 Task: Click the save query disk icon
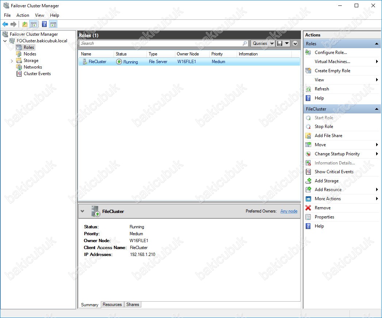pos(280,43)
